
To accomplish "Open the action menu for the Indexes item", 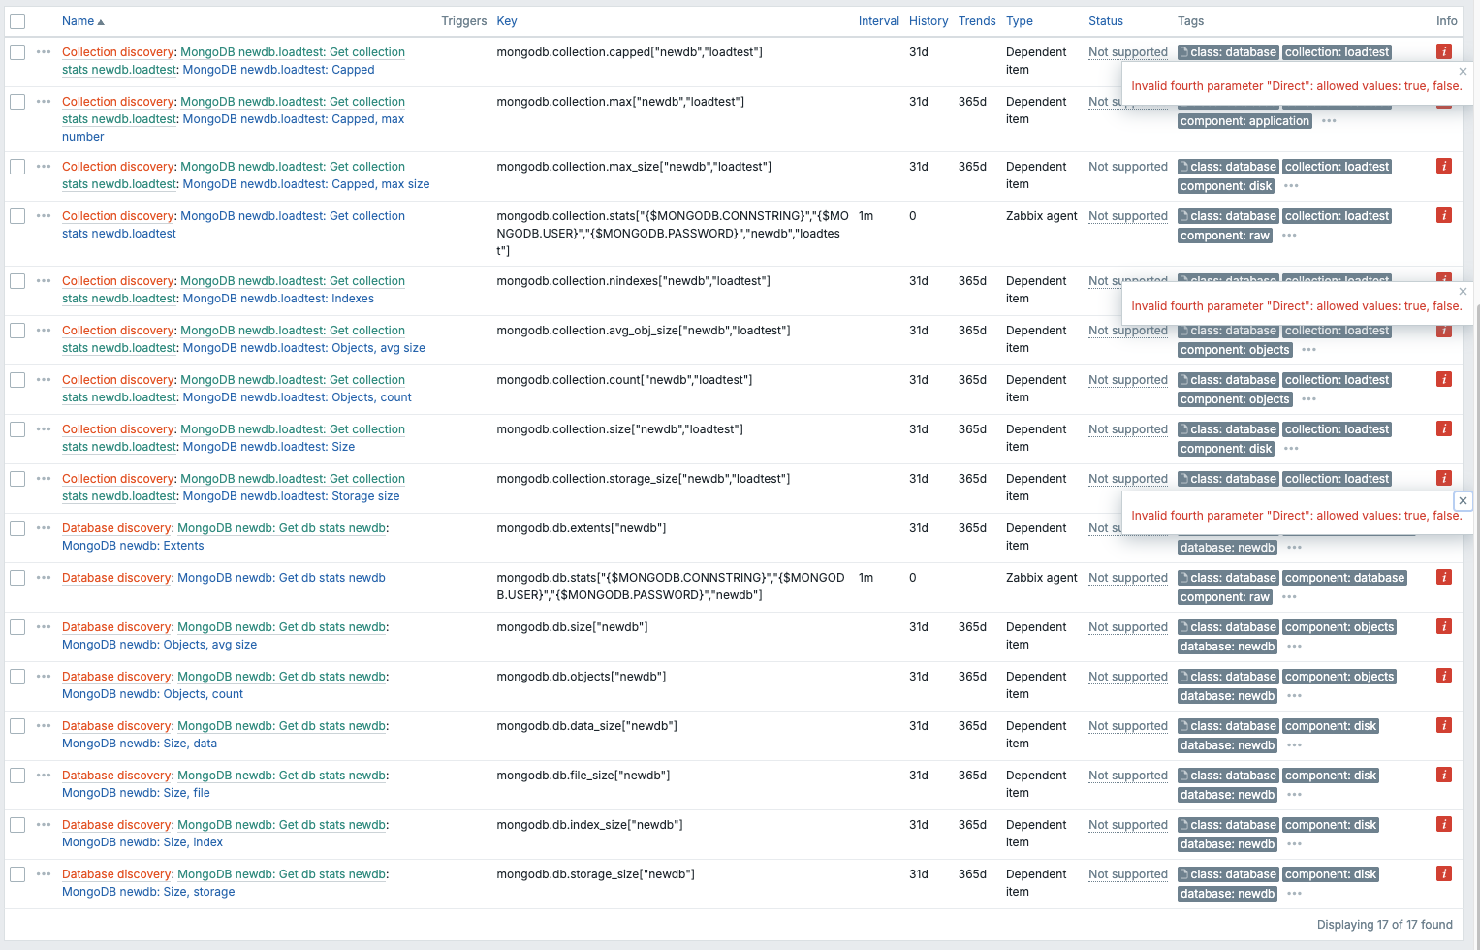I will point(44,281).
